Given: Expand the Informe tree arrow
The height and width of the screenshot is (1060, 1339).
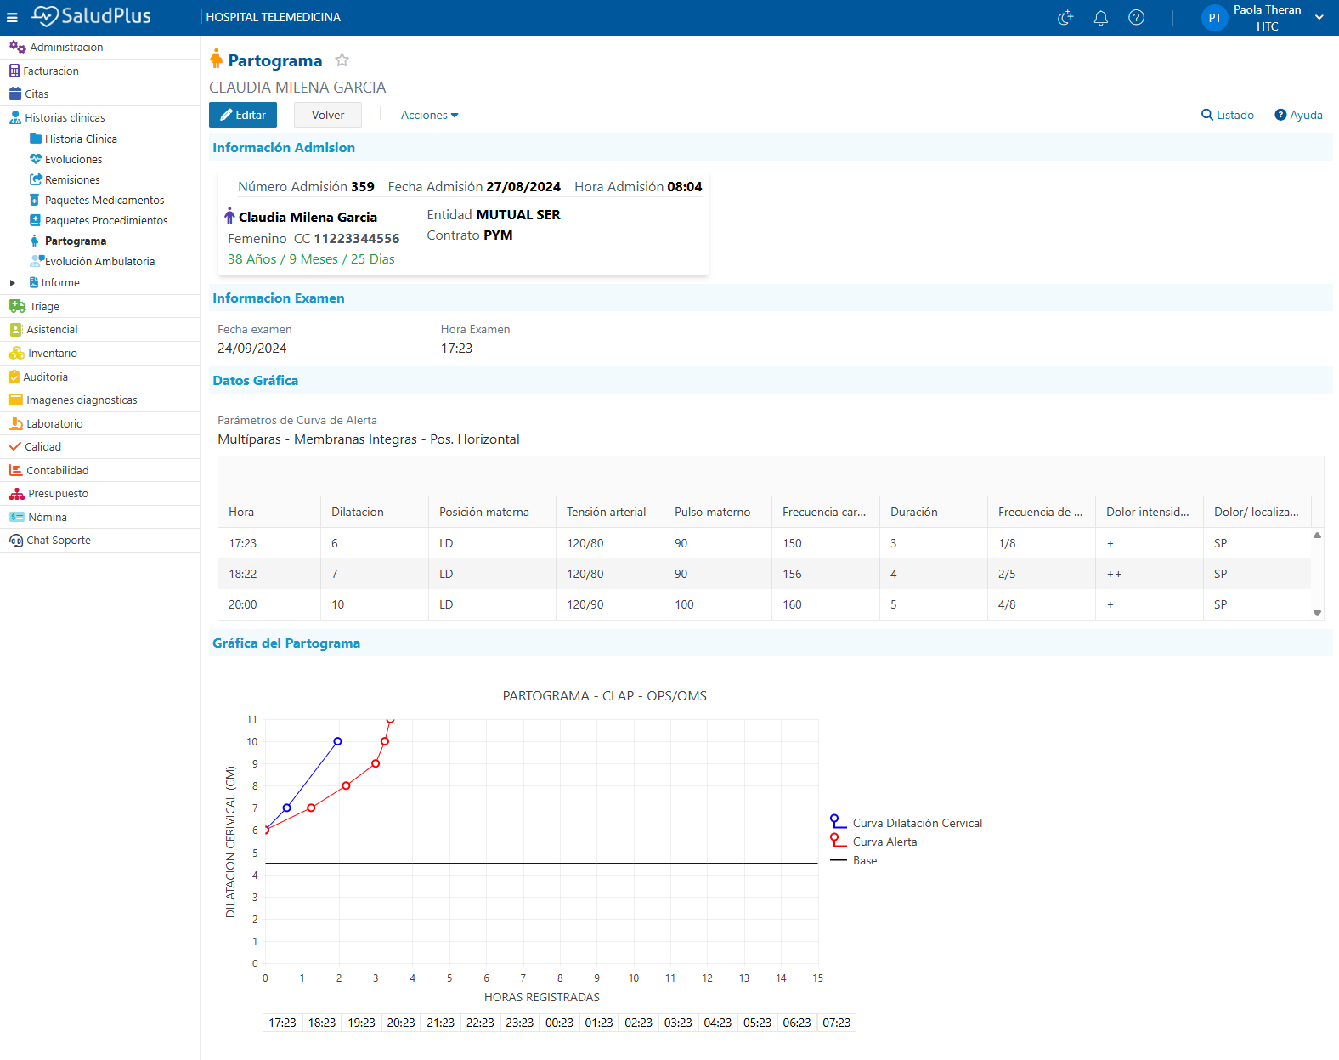Looking at the screenshot, I should [x=12, y=283].
